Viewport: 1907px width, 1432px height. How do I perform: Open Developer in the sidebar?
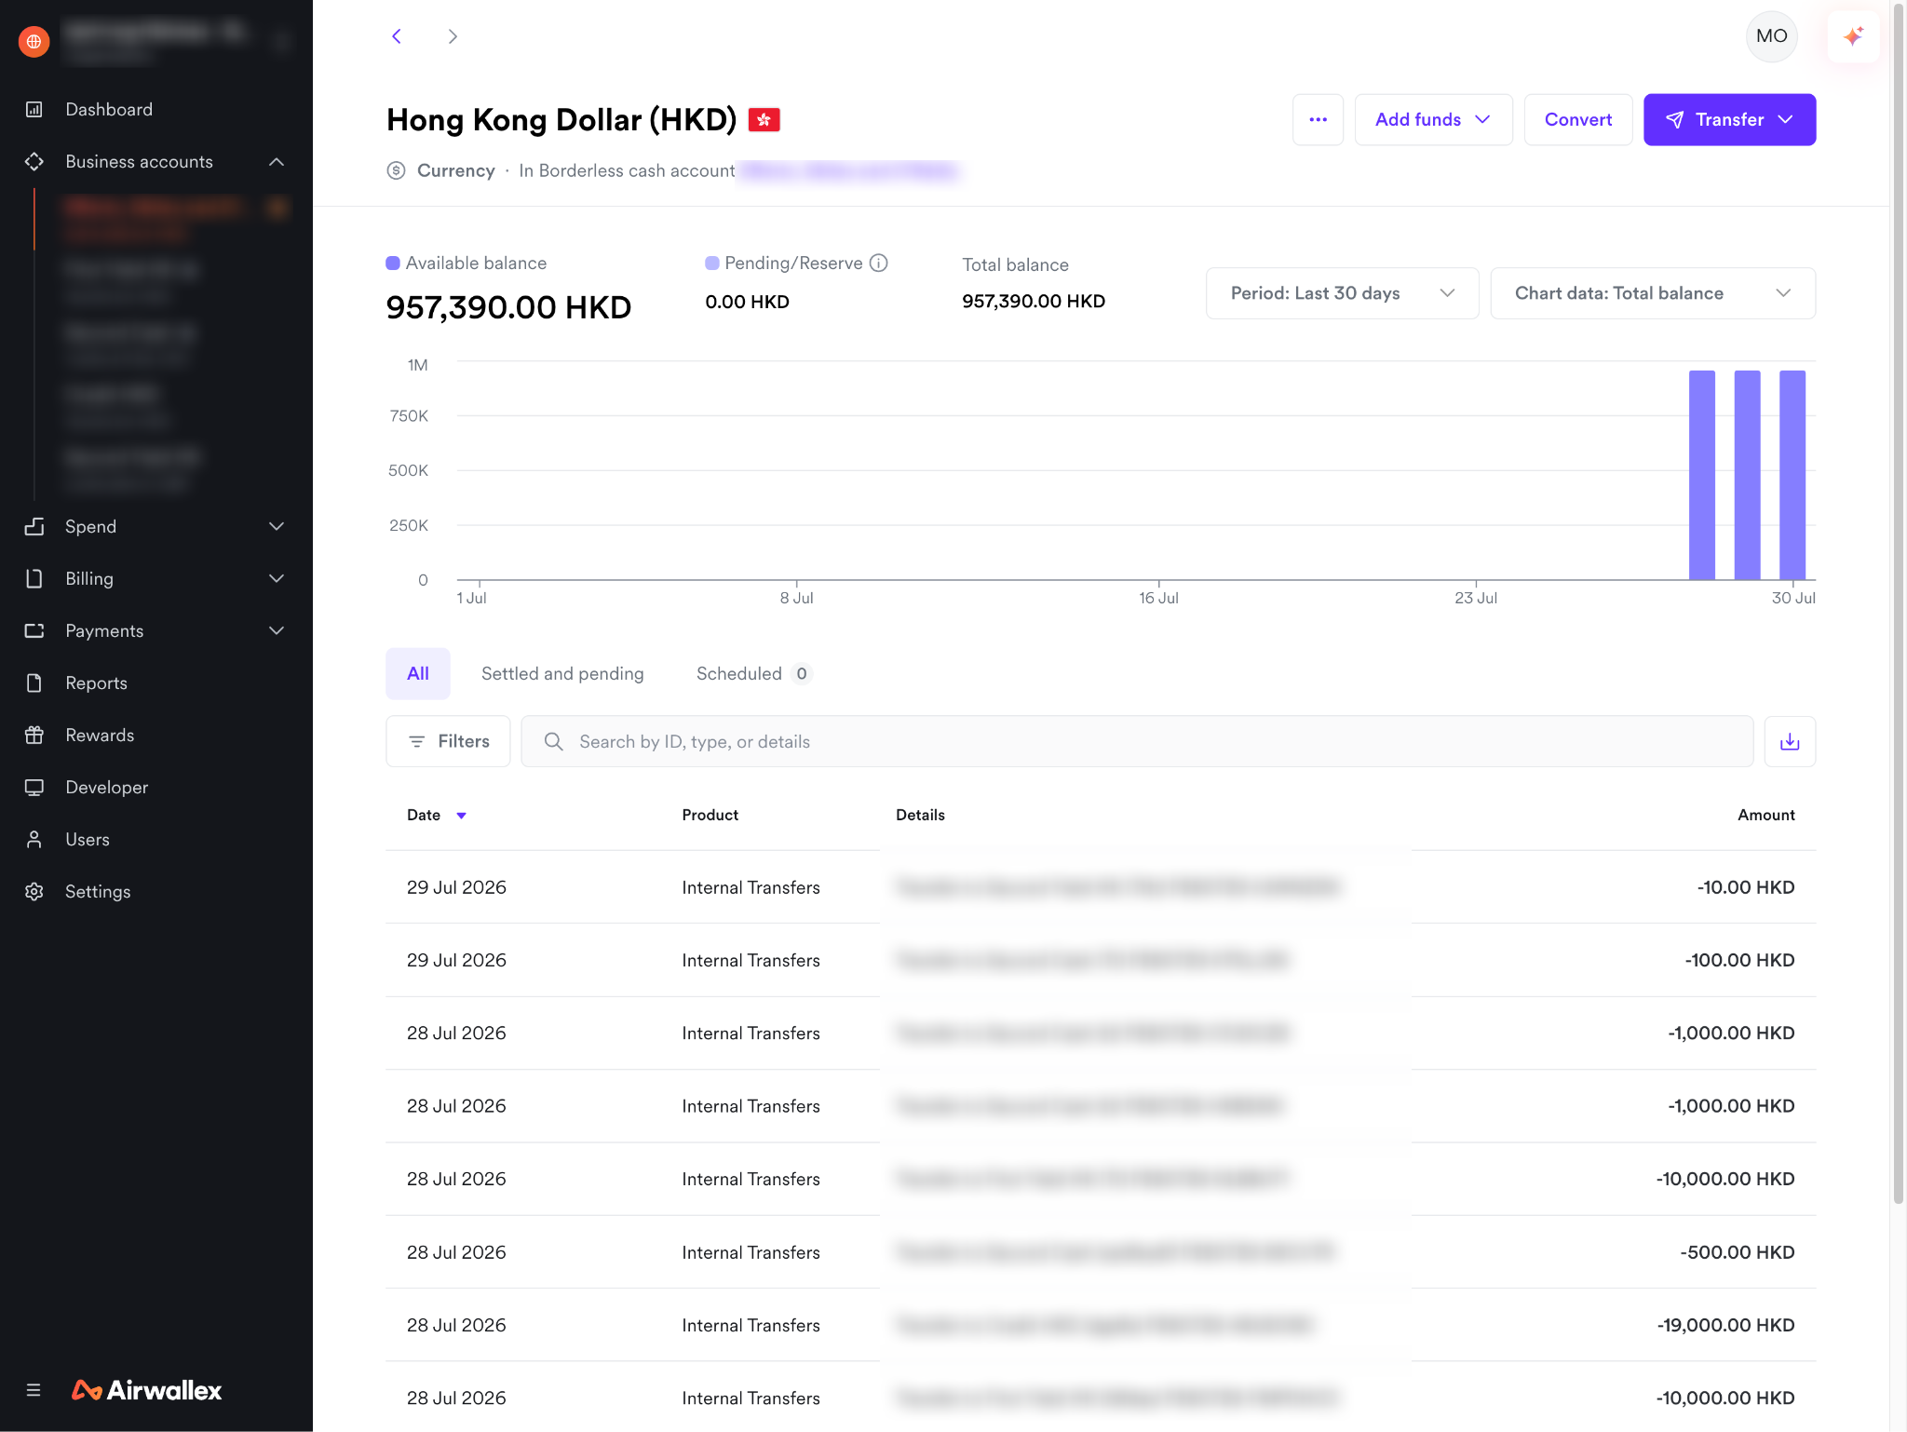pos(107,788)
